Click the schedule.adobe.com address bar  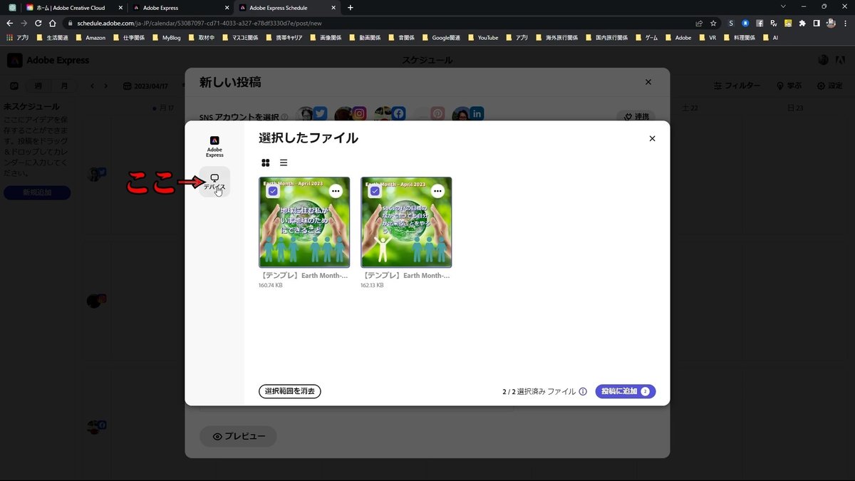(378, 23)
